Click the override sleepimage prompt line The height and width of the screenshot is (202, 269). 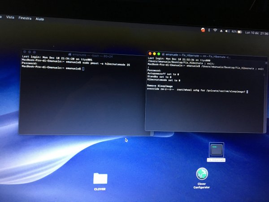[x=196, y=90]
